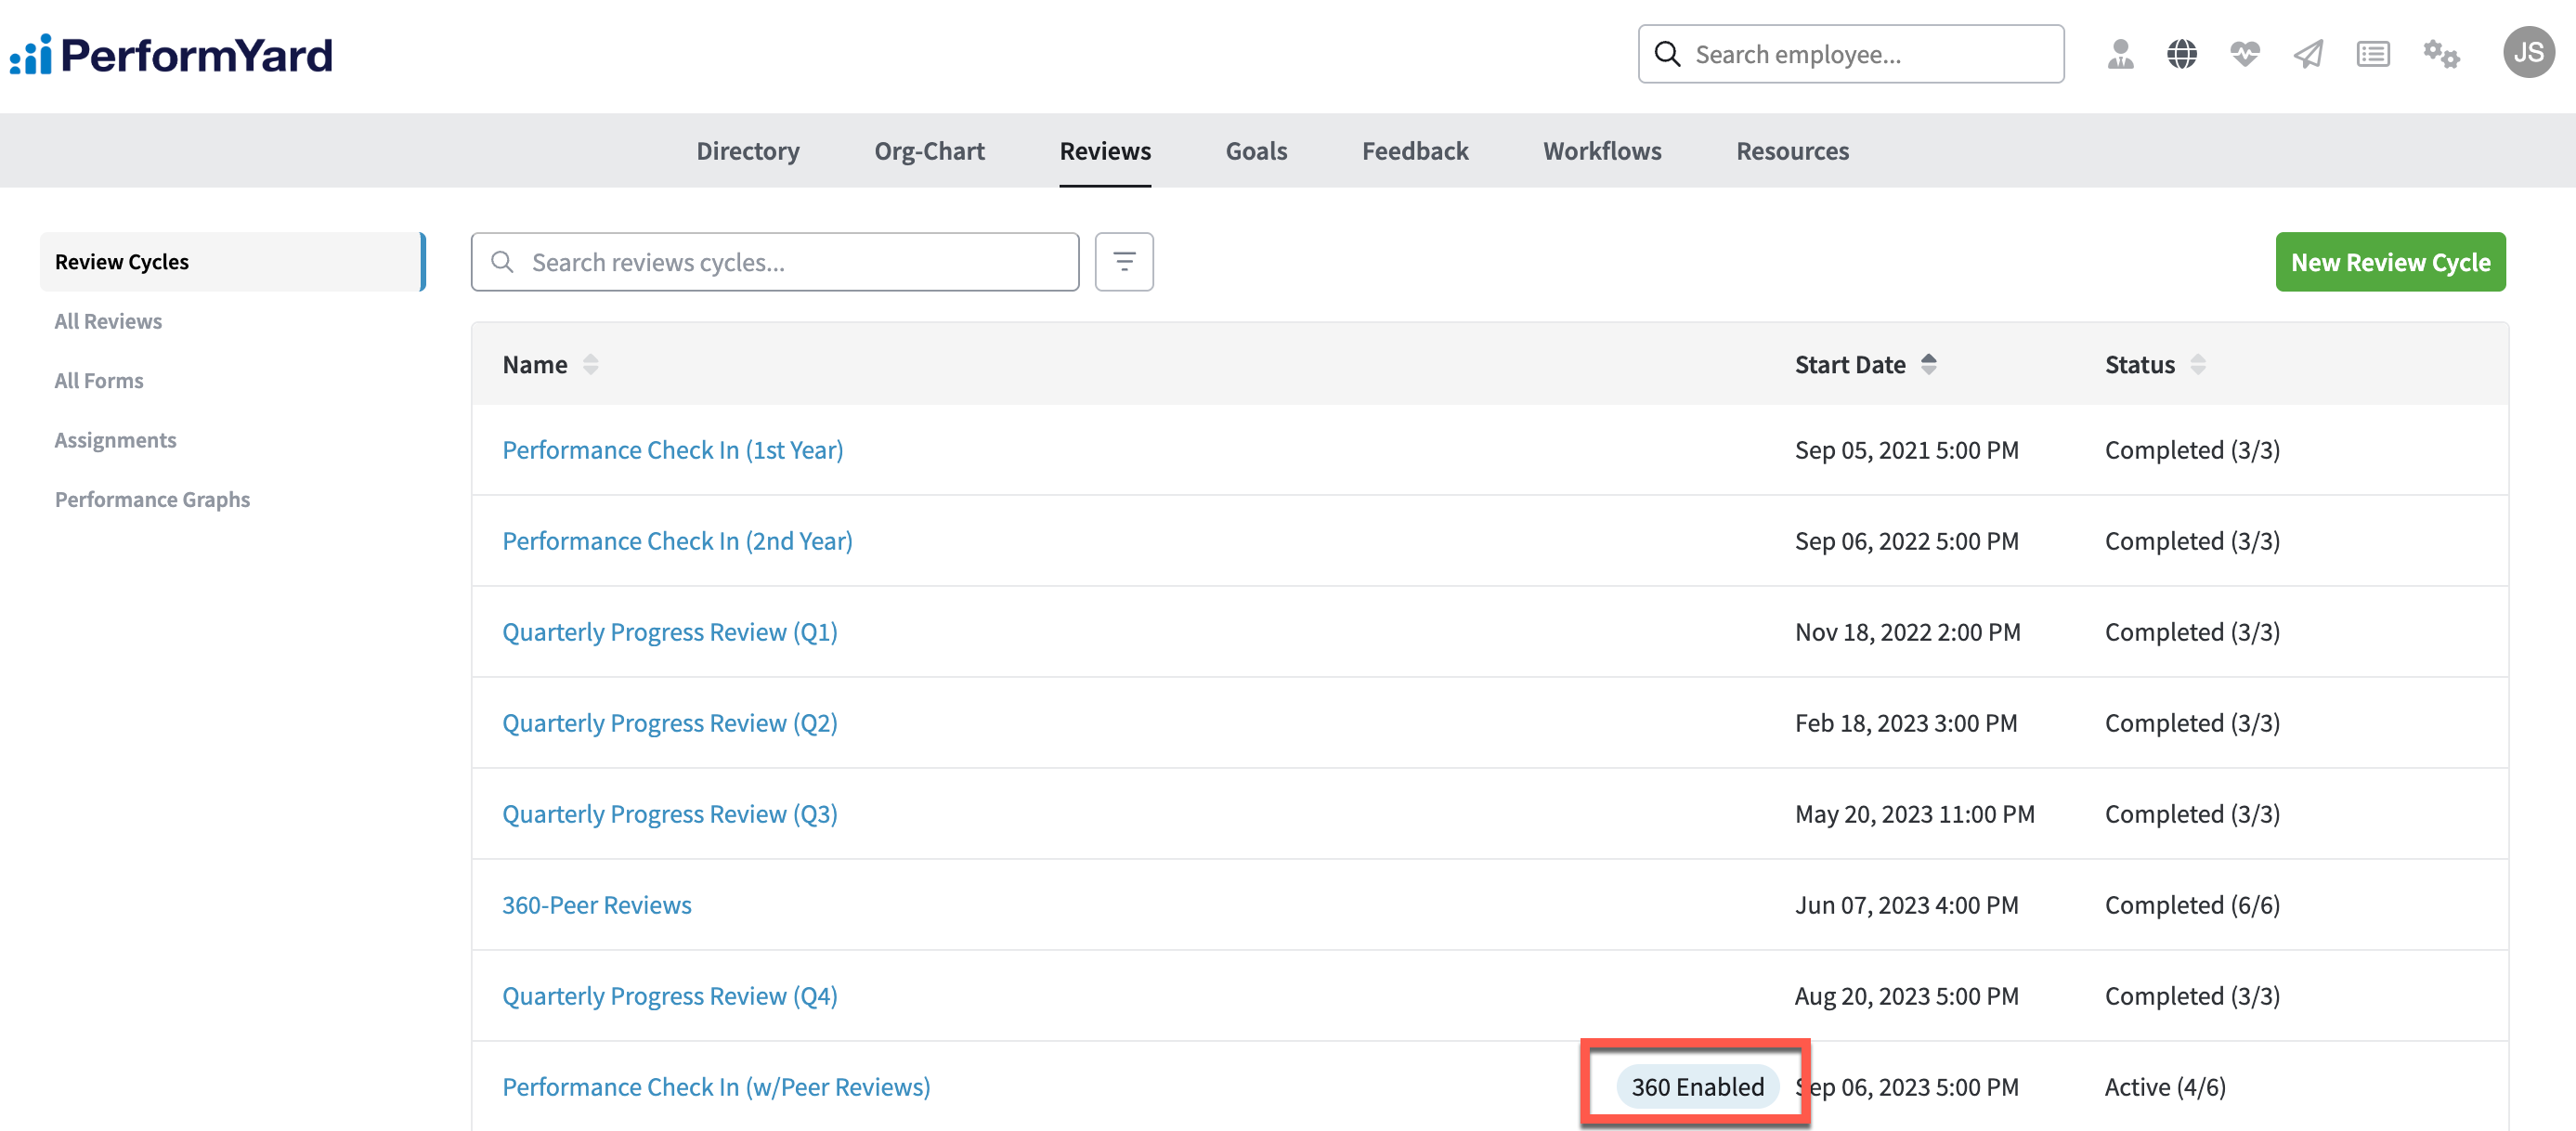Click the New Review Cycle button
The width and height of the screenshot is (2576, 1131).
[2389, 262]
